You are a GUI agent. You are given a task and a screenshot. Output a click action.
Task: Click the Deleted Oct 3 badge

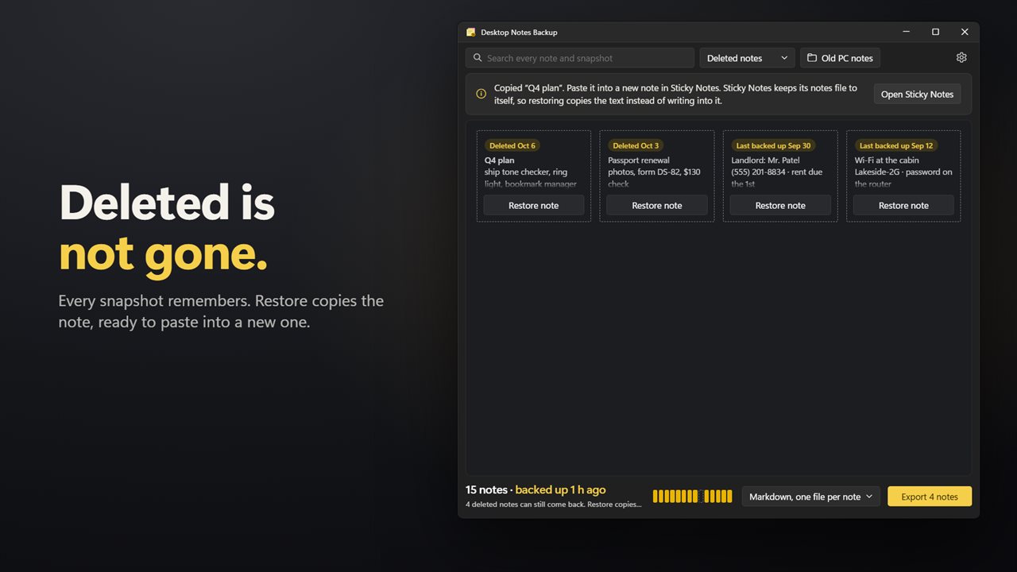click(x=636, y=145)
